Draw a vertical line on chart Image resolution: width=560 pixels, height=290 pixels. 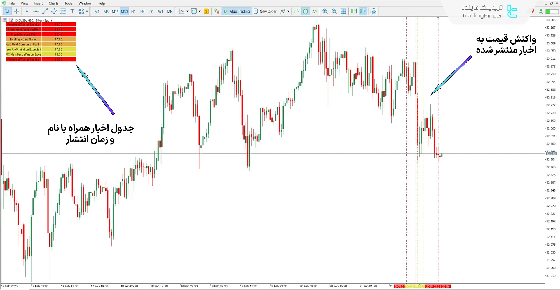27,11
